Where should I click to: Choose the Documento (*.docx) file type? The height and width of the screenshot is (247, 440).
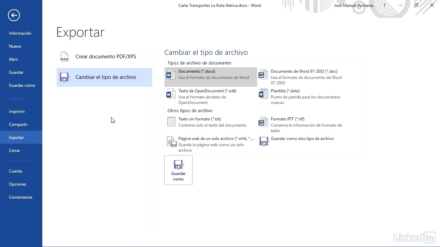(x=211, y=77)
